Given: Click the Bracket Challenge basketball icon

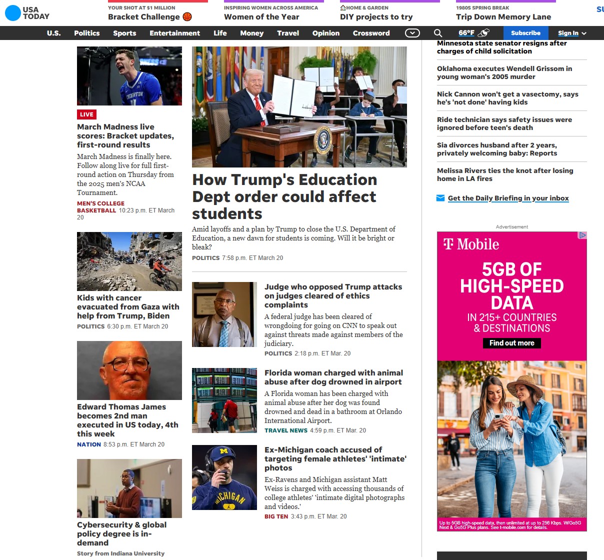Looking at the screenshot, I should 187,16.
